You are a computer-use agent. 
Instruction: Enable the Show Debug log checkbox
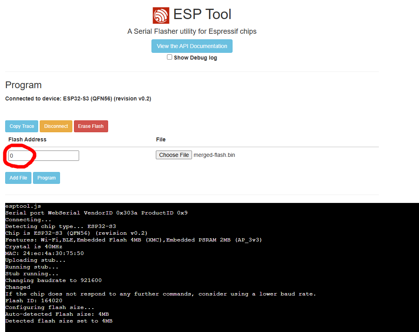pyautogui.click(x=169, y=57)
